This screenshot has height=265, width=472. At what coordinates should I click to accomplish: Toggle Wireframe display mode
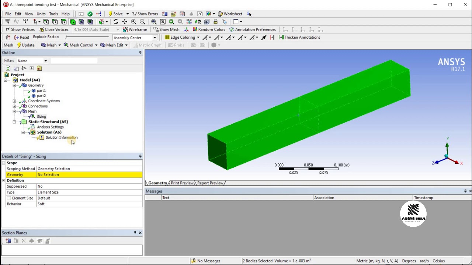pos(135,29)
